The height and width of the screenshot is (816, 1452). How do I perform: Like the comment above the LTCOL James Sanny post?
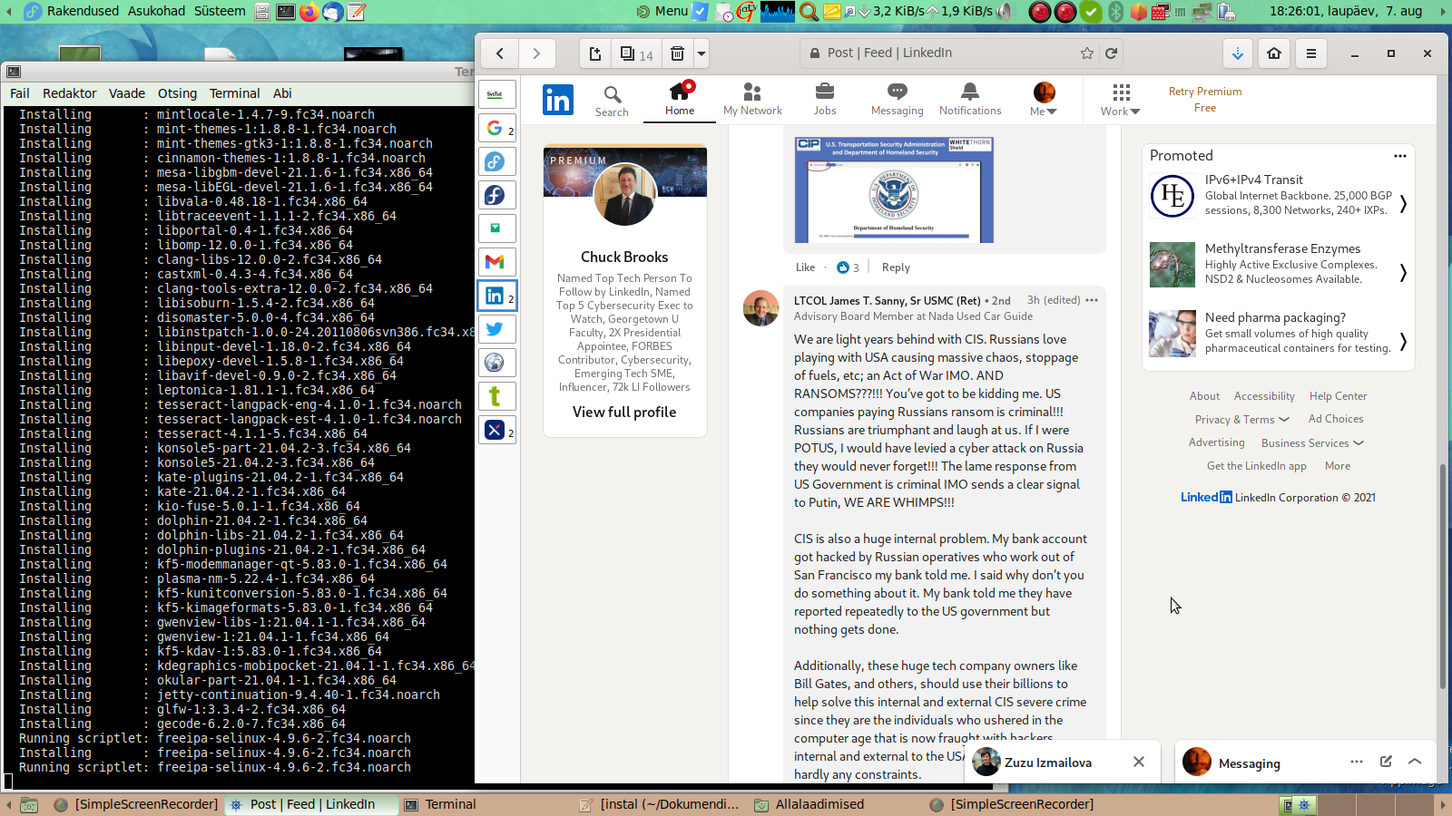(x=805, y=267)
